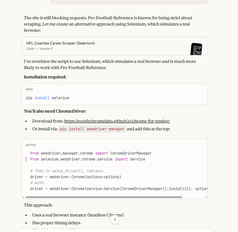Open NFL Coaches Career Scraper artifact
238x232 pixels.
(x=61, y=43)
